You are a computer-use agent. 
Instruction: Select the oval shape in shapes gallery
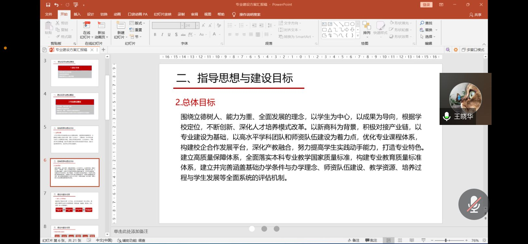tap(352, 24)
